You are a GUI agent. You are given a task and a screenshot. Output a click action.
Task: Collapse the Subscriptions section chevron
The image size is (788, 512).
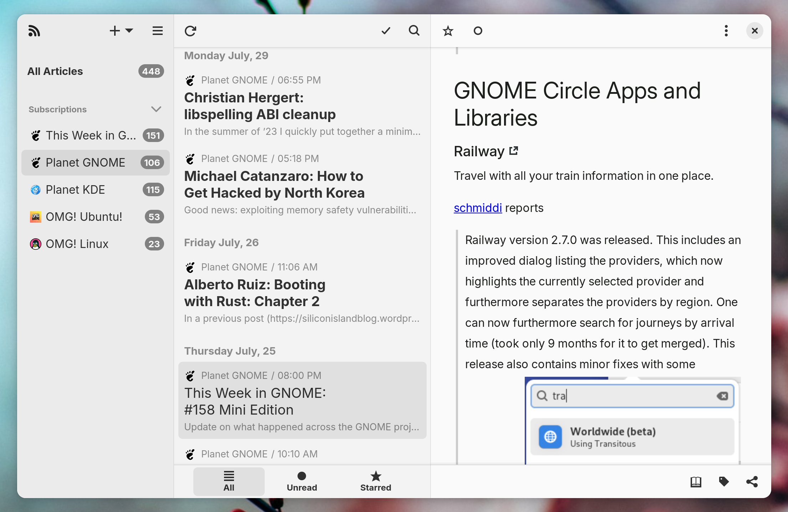[x=156, y=109]
